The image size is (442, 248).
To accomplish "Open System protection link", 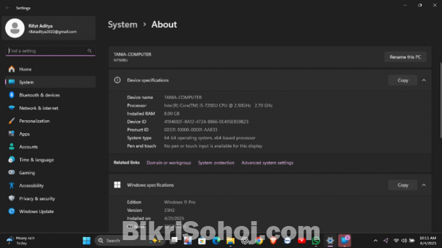I will (216, 163).
